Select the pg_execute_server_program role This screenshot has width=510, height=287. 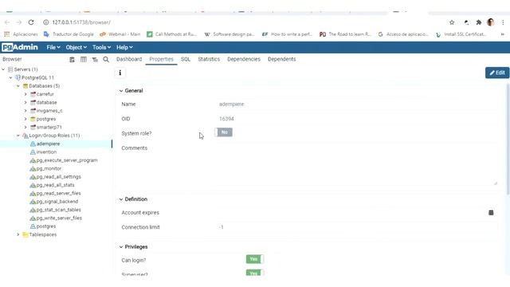[67, 160]
